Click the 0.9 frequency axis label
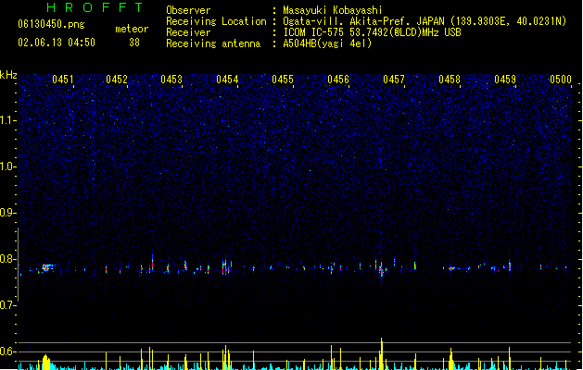The height and width of the screenshot is (370, 583). [x=7, y=213]
